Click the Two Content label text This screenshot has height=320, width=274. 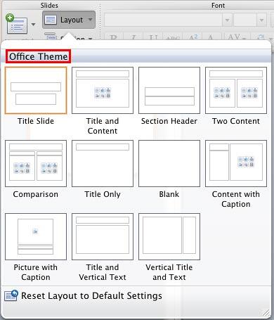pyautogui.click(x=236, y=121)
